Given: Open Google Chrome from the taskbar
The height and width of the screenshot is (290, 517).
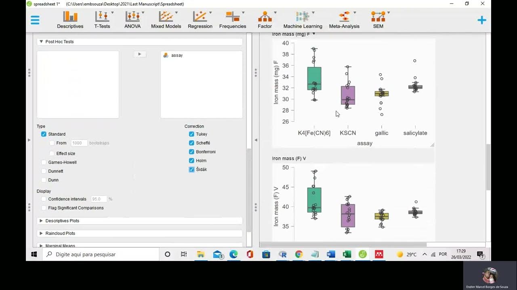Looking at the screenshot, I should [x=299, y=254].
